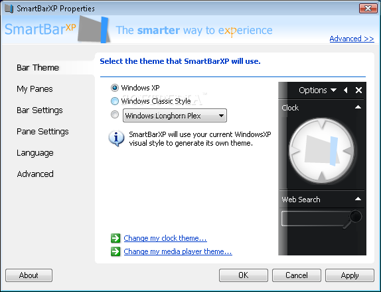Select the Windows XP theme radio button
Image resolution: width=381 pixels, height=292 pixels.
coord(115,88)
